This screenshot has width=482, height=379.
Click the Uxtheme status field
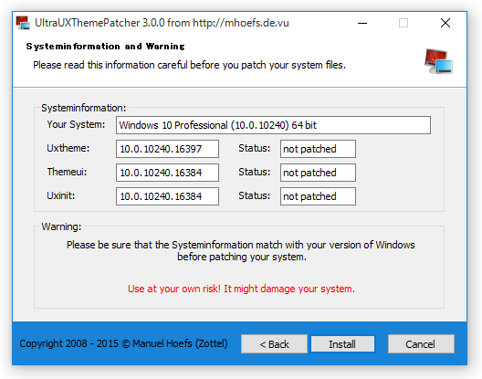(x=318, y=149)
